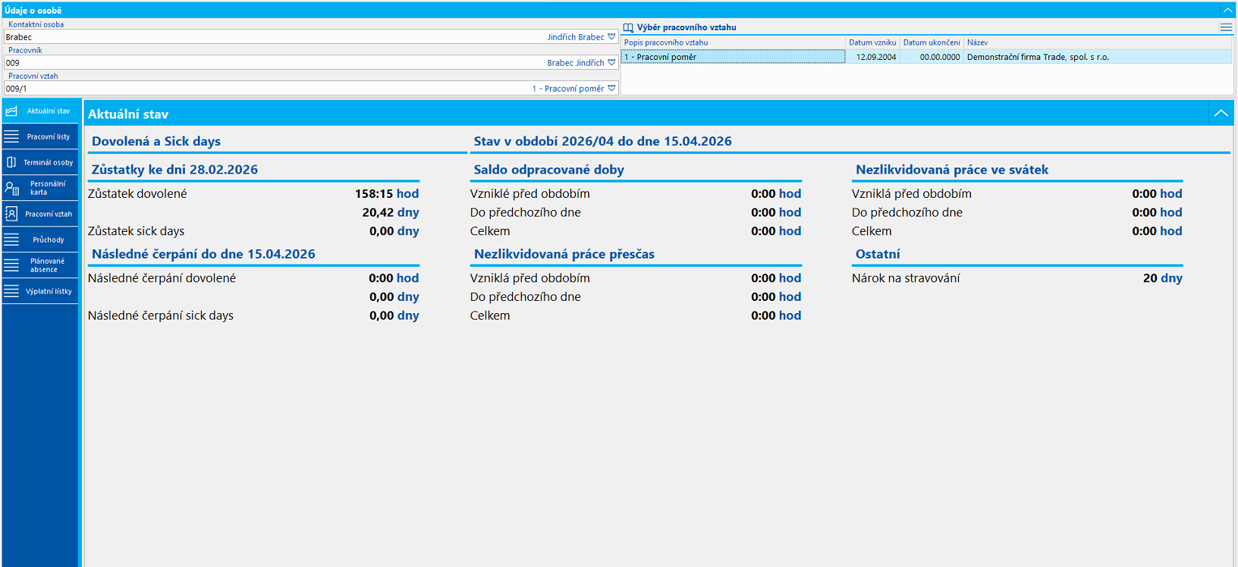Sort by Popis pracovního vztahu column
The height and width of the screenshot is (567, 1238).
[733, 42]
